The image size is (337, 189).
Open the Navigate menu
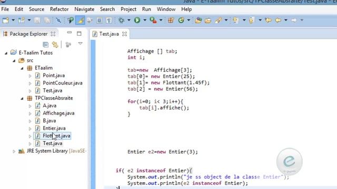pyautogui.click(x=84, y=9)
